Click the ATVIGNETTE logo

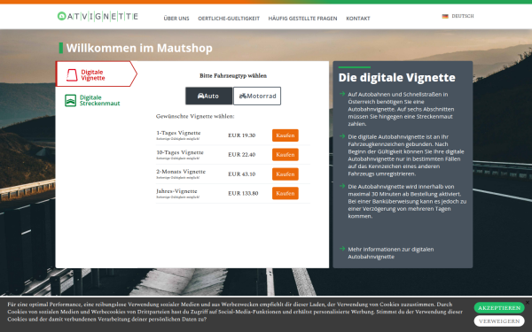tap(98, 16)
